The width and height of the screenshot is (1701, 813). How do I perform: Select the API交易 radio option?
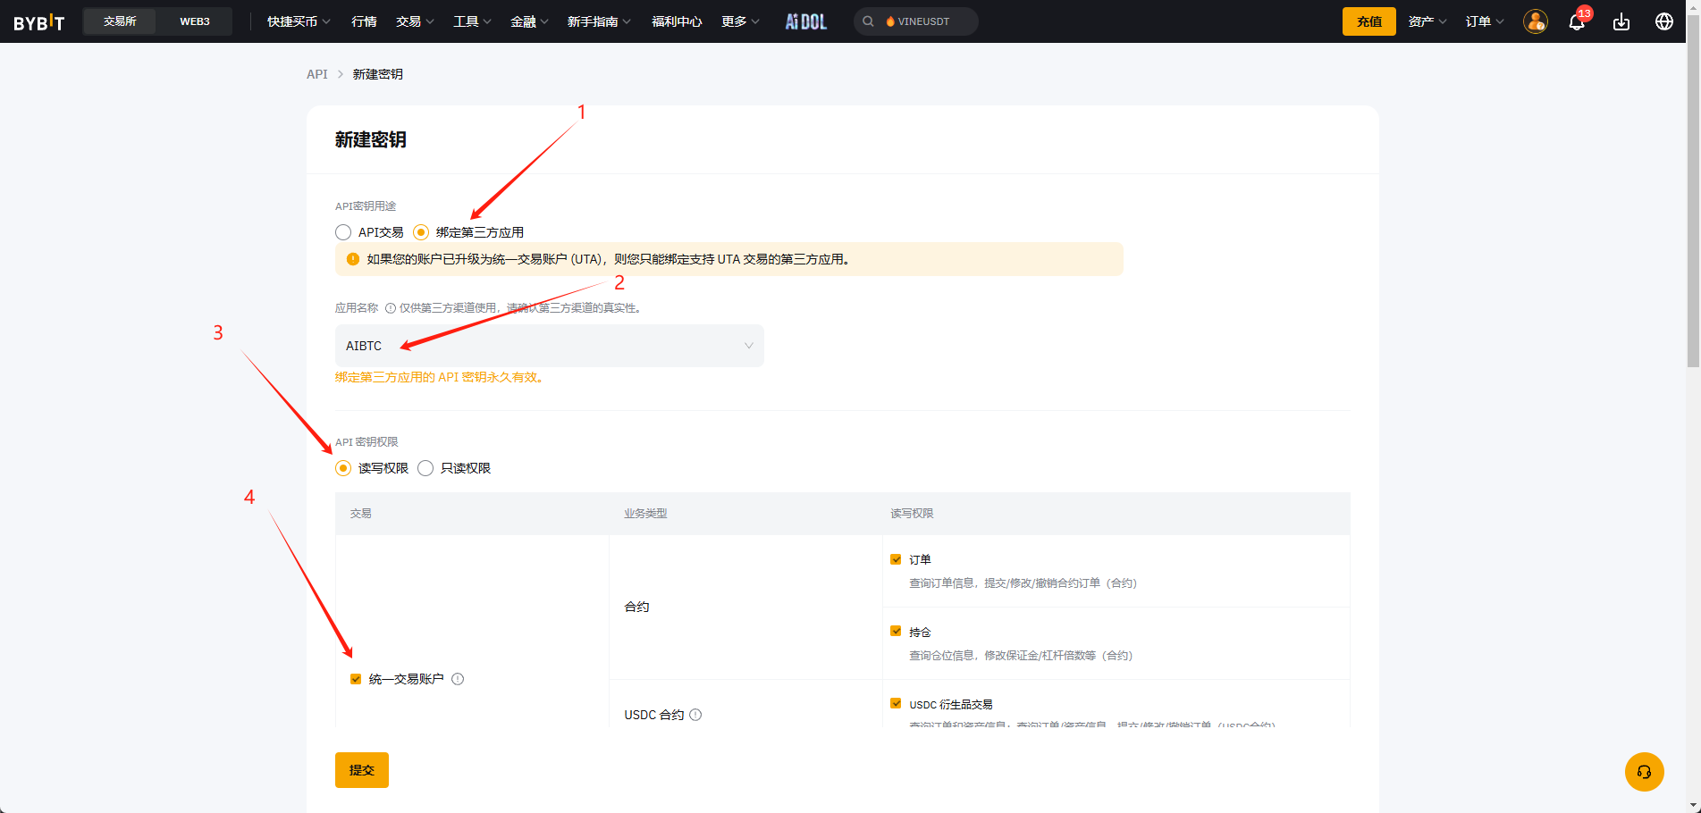point(343,232)
